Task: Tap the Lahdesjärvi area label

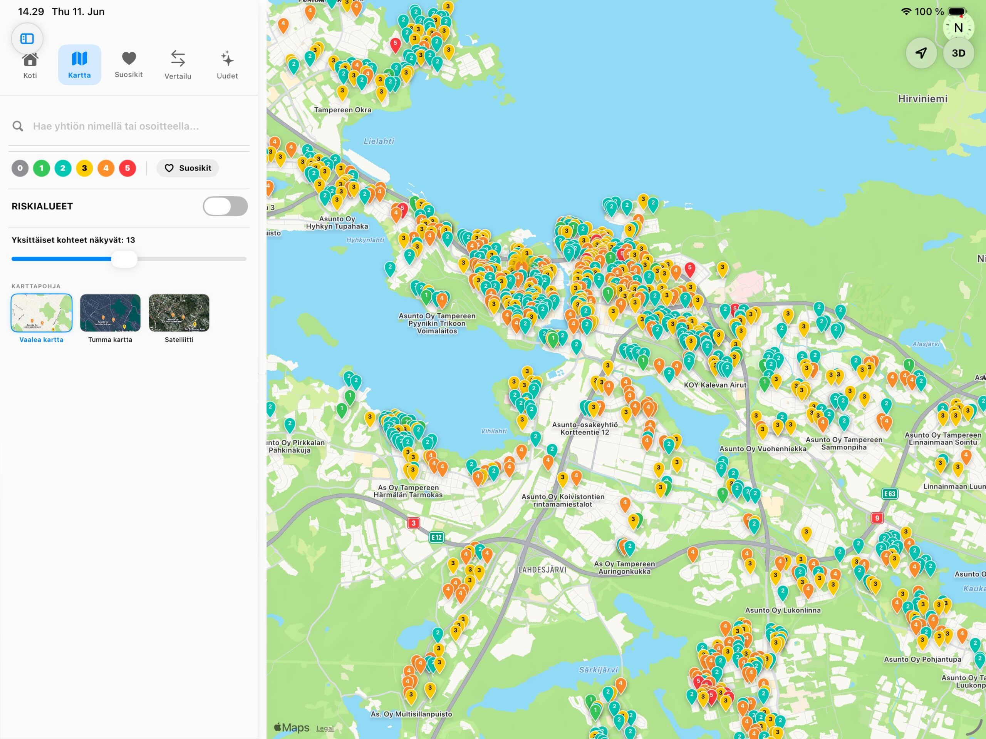Action: 542,570
